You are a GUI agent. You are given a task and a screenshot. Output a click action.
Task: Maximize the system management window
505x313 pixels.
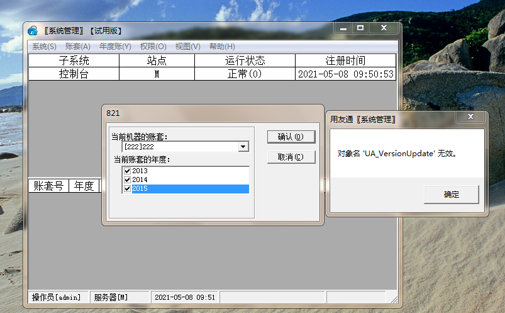tap(360, 28)
